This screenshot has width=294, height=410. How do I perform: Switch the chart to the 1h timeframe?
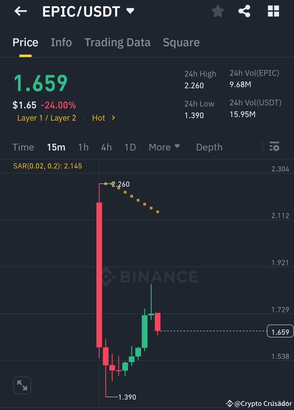click(x=83, y=147)
